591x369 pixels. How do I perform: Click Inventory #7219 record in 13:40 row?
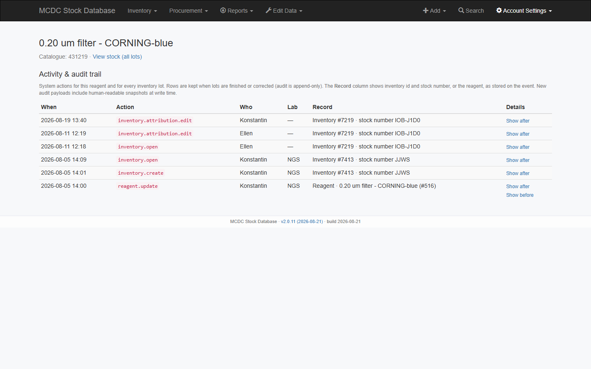tap(366, 120)
